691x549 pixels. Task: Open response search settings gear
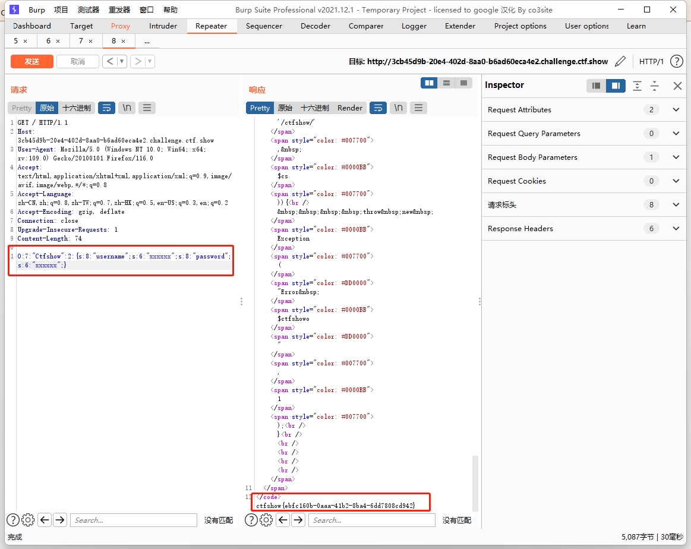(266, 520)
